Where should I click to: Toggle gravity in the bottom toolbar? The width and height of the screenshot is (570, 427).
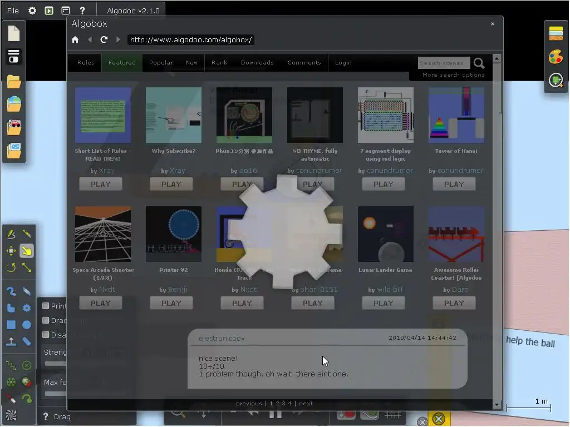tap(346, 414)
